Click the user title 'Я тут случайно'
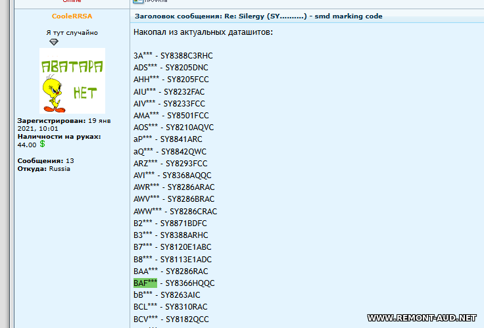484x328 pixels. pos(72,33)
